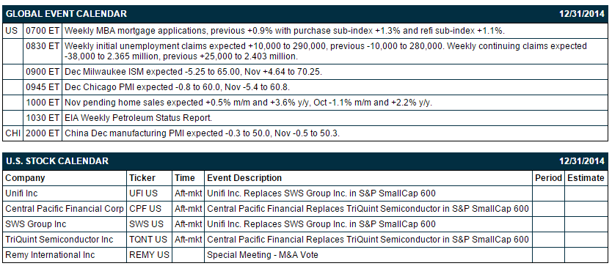Click the CPF US ticker cell

(x=150, y=209)
